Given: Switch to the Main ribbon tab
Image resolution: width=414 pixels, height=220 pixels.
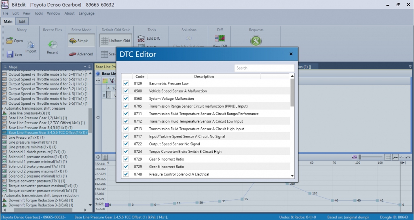Looking at the screenshot, I should tap(8, 21).
